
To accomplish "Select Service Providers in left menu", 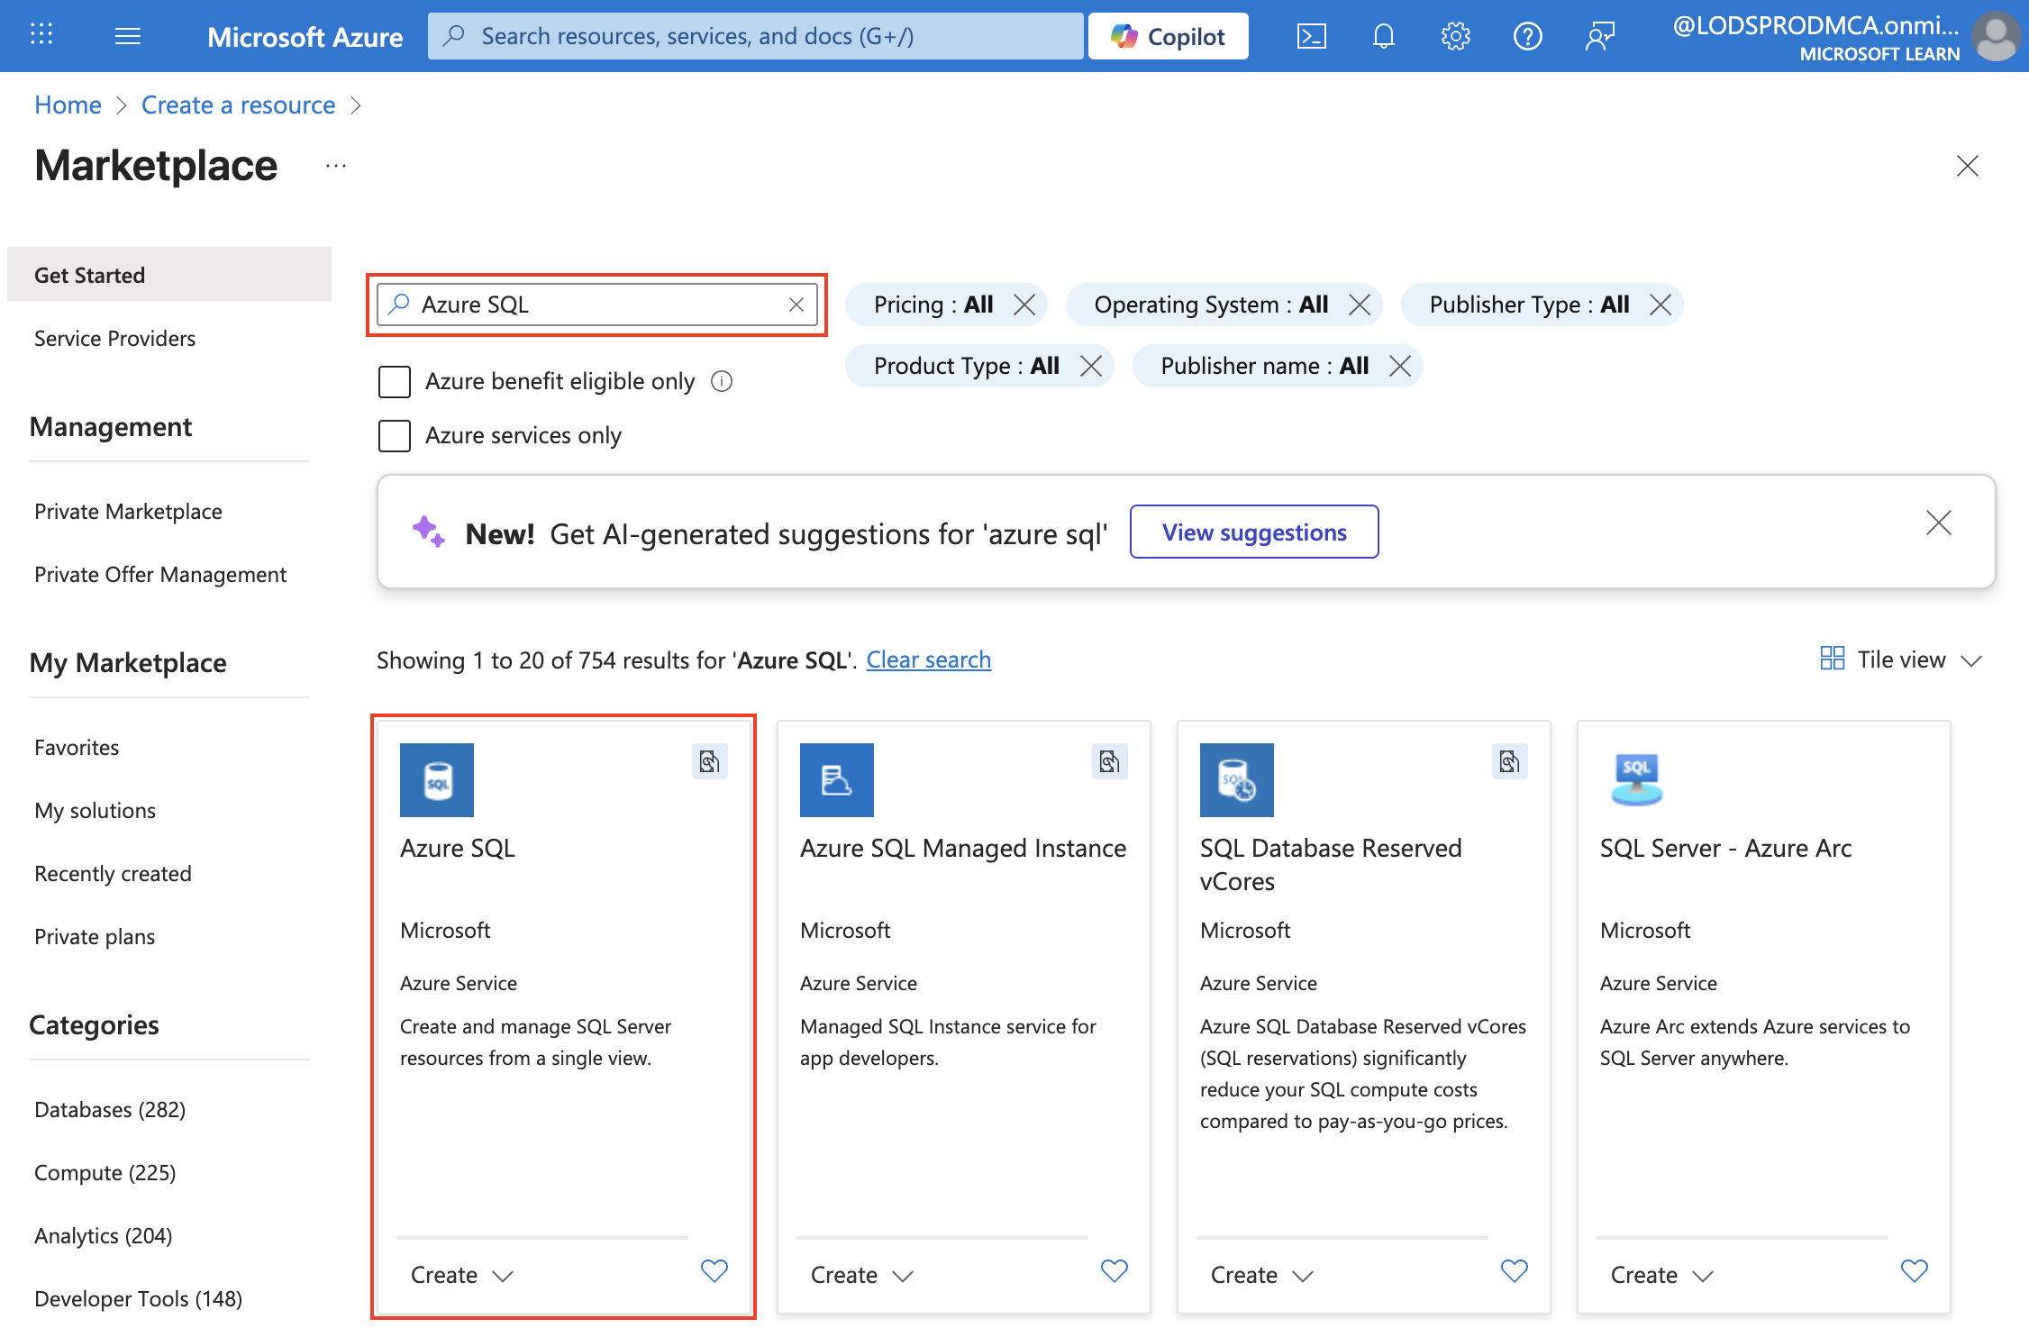I will [114, 338].
